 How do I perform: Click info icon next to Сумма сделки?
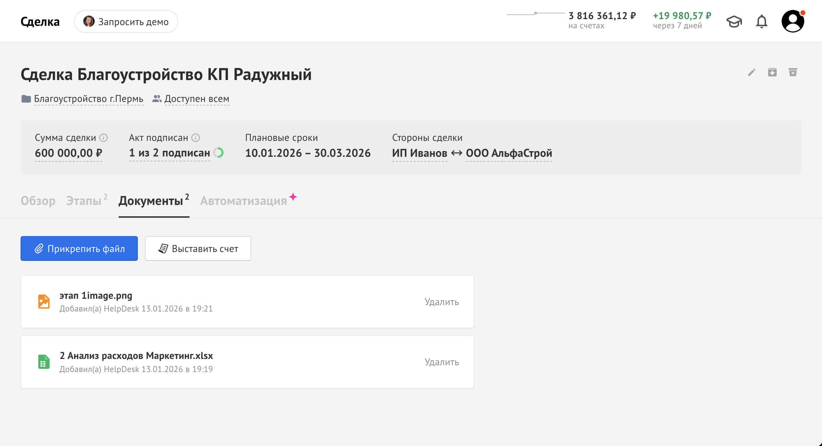(x=103, y=138)
